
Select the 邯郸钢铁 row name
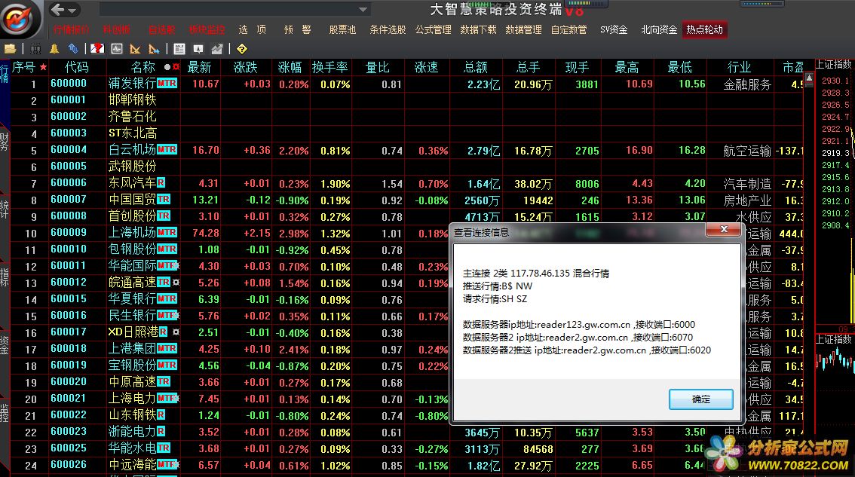click(133, 99)
